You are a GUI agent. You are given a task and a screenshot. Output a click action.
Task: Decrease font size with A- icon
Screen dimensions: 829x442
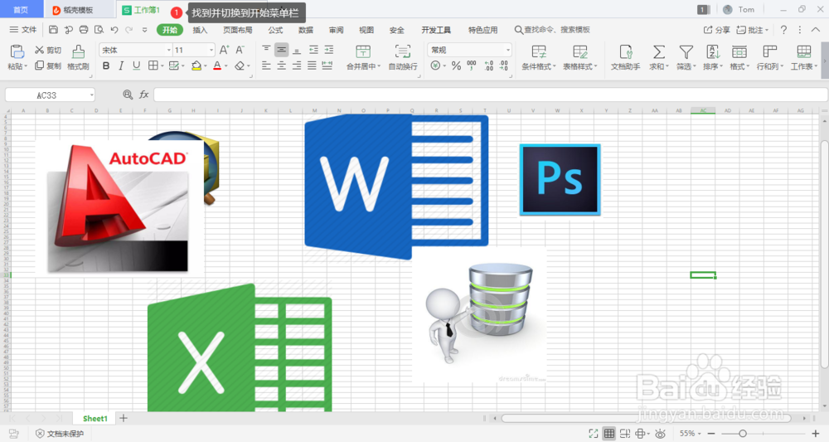240,51
